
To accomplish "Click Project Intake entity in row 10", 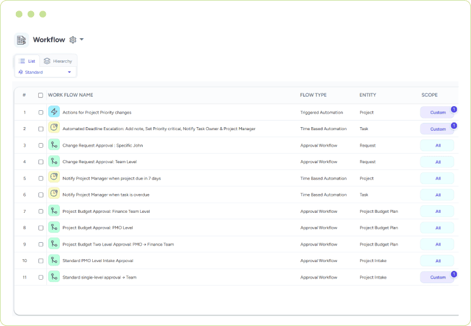I will (x=373, y=261).
